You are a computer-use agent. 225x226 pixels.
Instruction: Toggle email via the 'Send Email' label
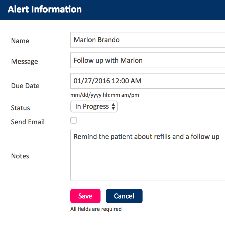click(x=28, y=122)
